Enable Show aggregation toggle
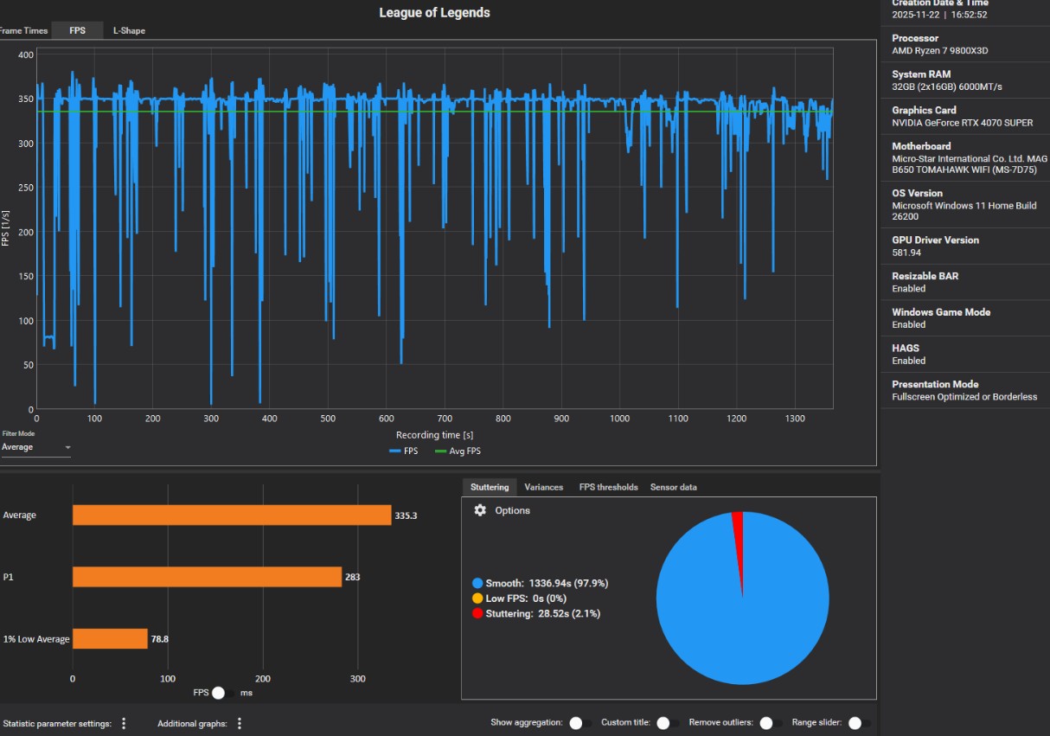This screenshot has height=736, width=1050. pyautogui.click(x=580, y=723)
